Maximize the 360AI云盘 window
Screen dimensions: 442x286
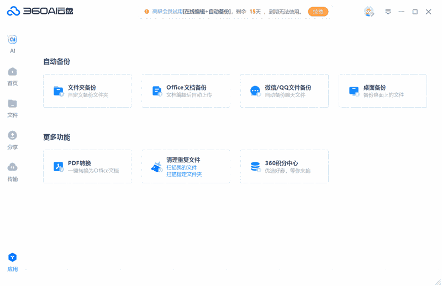pyautogui.click(x=415, y=12)
